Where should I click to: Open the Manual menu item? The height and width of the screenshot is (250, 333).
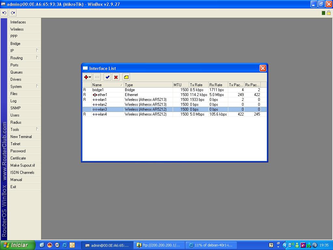click(24, 180)
